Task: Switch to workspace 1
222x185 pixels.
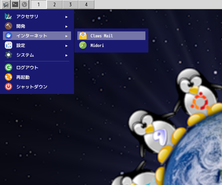Action: point(38,5)
